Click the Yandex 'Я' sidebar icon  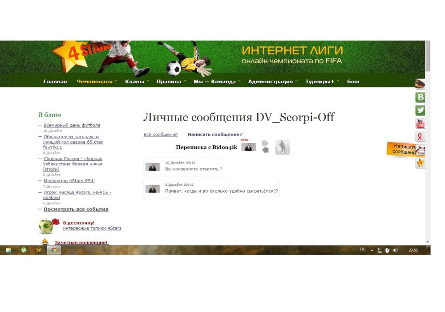[x=420, y=136]
